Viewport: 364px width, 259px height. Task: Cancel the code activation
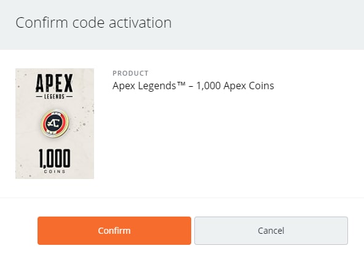tap(271, 231)
